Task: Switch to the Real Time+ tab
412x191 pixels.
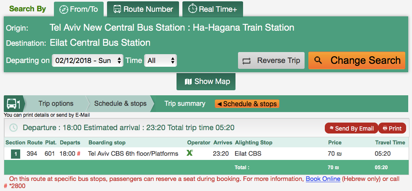Action: point(213,9)
